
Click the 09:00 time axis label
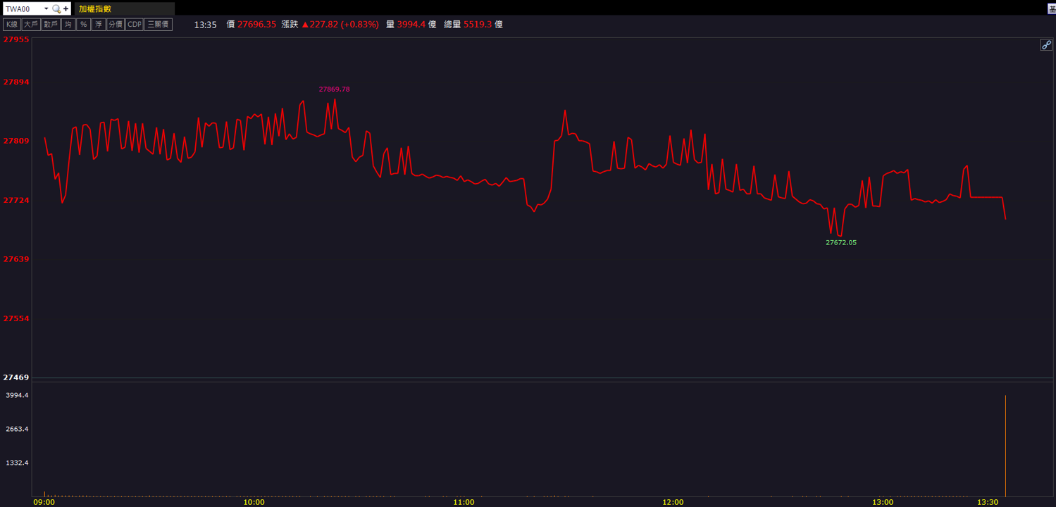44,502
